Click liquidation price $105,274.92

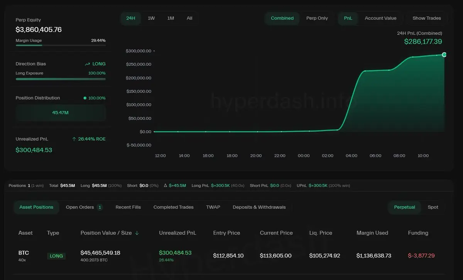[324, 256]
